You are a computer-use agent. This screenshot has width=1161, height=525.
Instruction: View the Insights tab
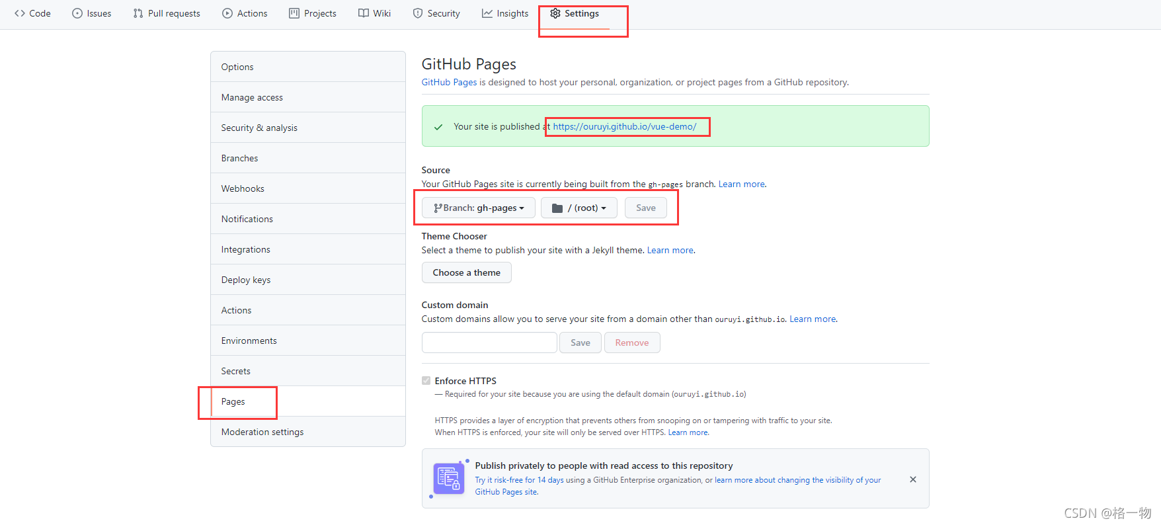[x=504, y=13]
